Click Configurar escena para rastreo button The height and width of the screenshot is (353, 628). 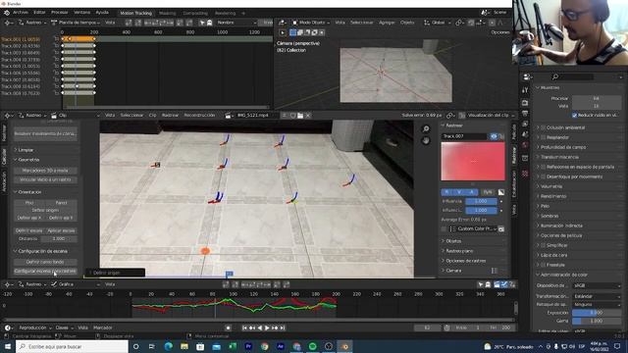pos(45,271)
